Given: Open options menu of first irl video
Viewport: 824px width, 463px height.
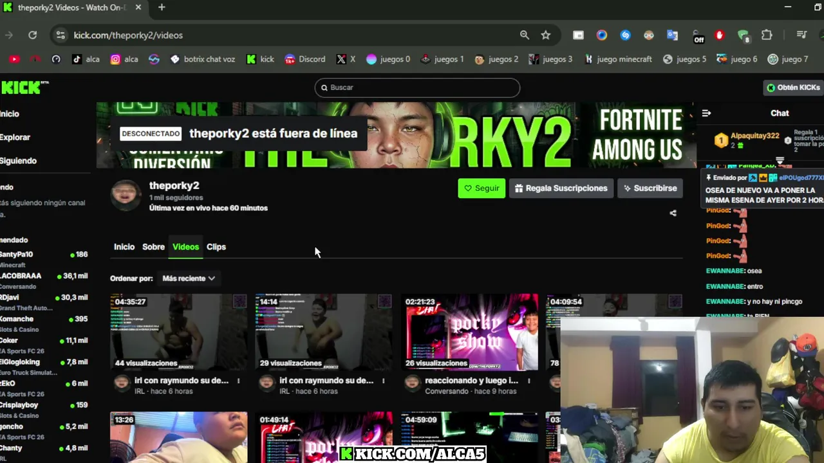Looking at the screenshot, I should coord(238,381).
